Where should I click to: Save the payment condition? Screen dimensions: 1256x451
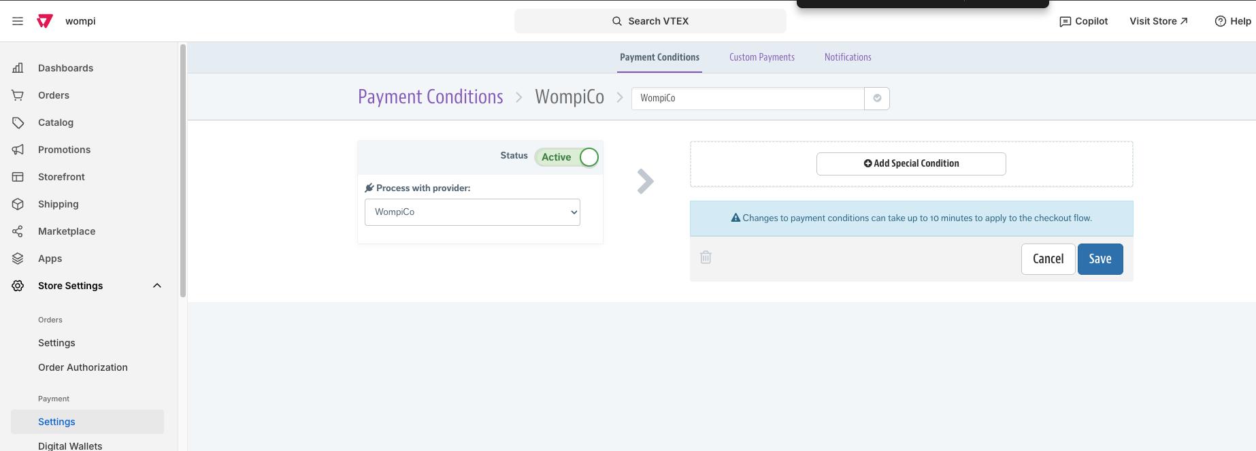[1100, 259]
